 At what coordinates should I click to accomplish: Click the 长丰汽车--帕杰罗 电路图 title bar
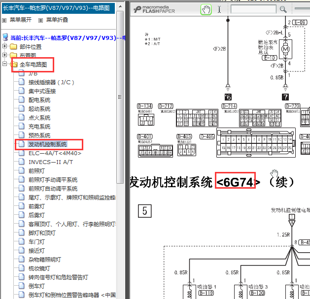click(x=58, y=8)
